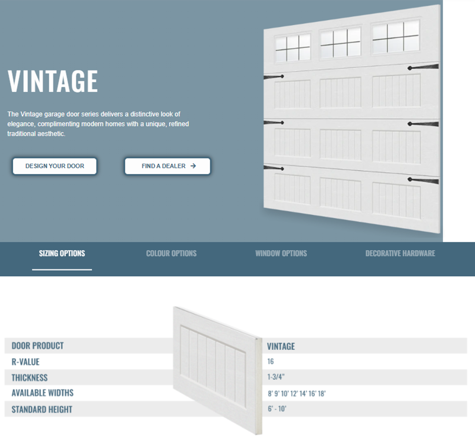This screenshot has height=439, width=475.
Task: Click the 1-3/4" thickness value
Action: click(276, 377)
